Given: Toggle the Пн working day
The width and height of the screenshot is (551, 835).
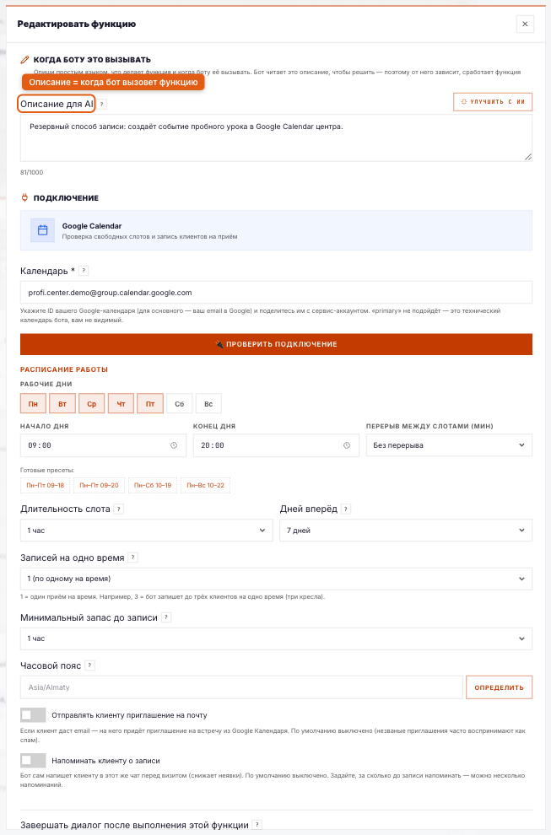Looking at the screenshot, I should tap(33, 404).
